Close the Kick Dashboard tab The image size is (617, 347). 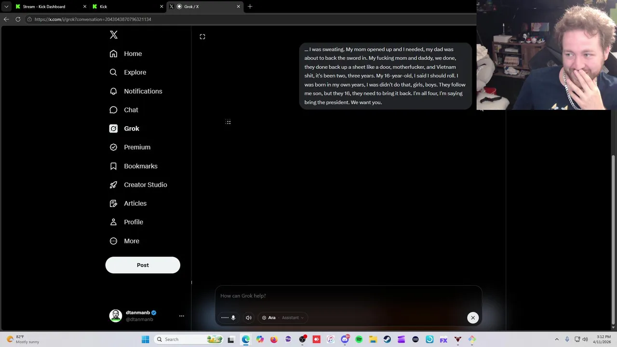coord(85,7)
